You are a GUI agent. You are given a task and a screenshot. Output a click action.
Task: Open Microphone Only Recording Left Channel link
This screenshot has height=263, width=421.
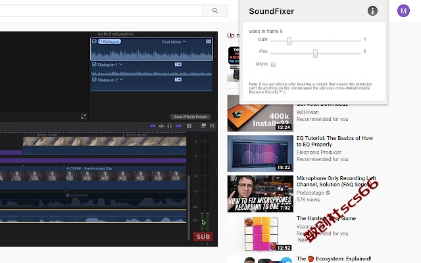click(x=336, y=181)
